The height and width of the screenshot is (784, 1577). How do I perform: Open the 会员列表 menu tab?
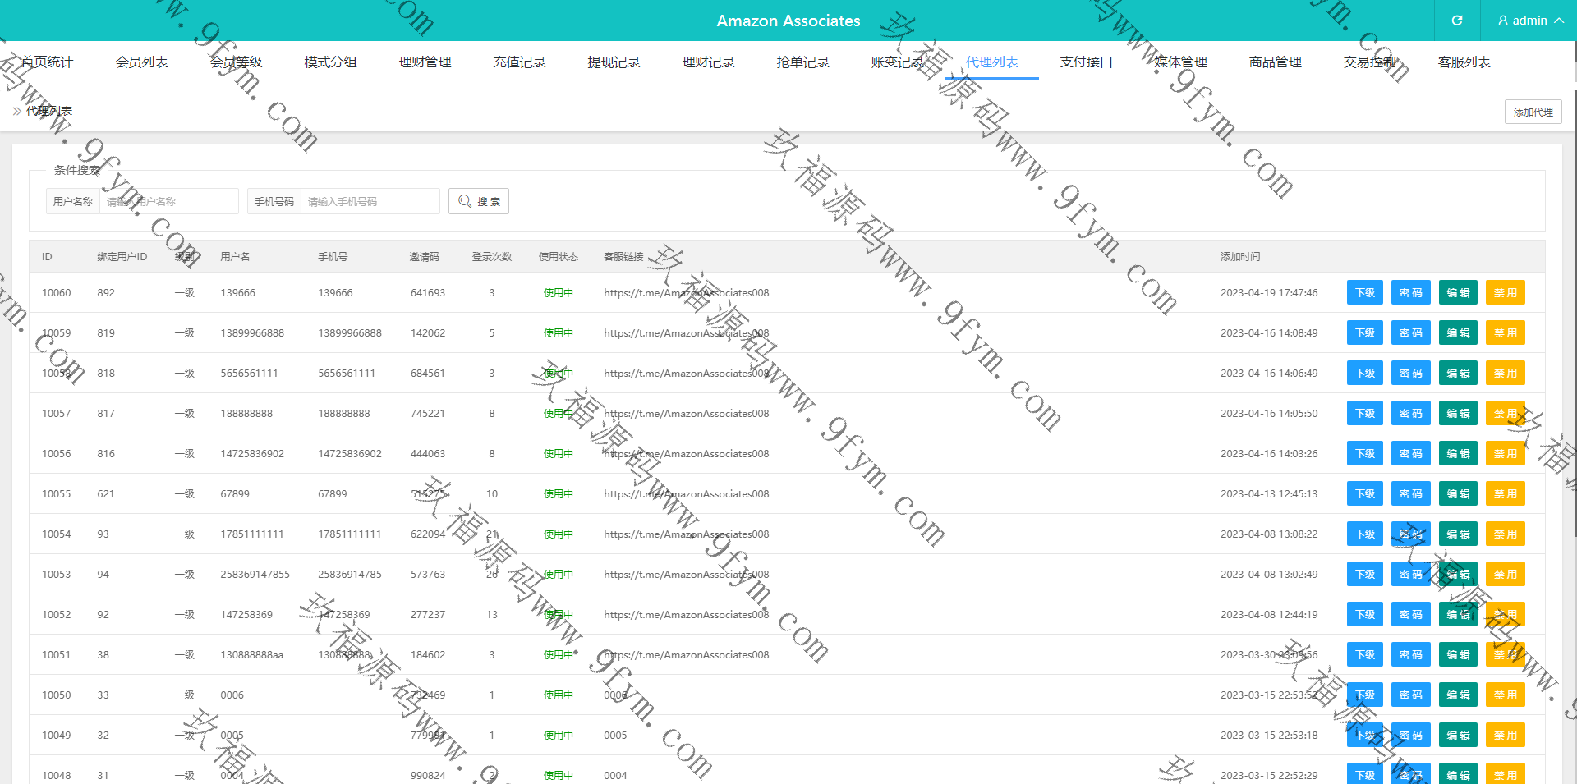[141, 62]
